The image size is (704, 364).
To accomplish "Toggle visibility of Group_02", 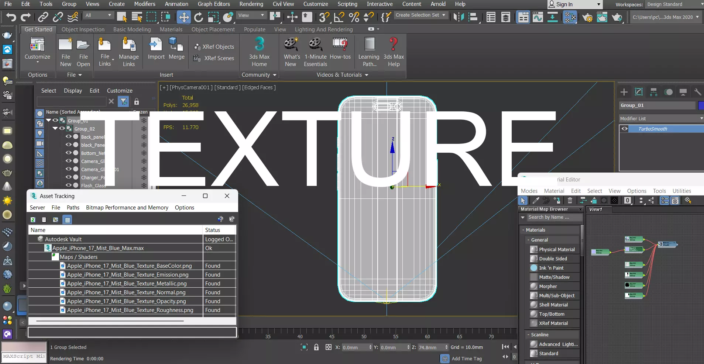I will (x=62, y=128).
